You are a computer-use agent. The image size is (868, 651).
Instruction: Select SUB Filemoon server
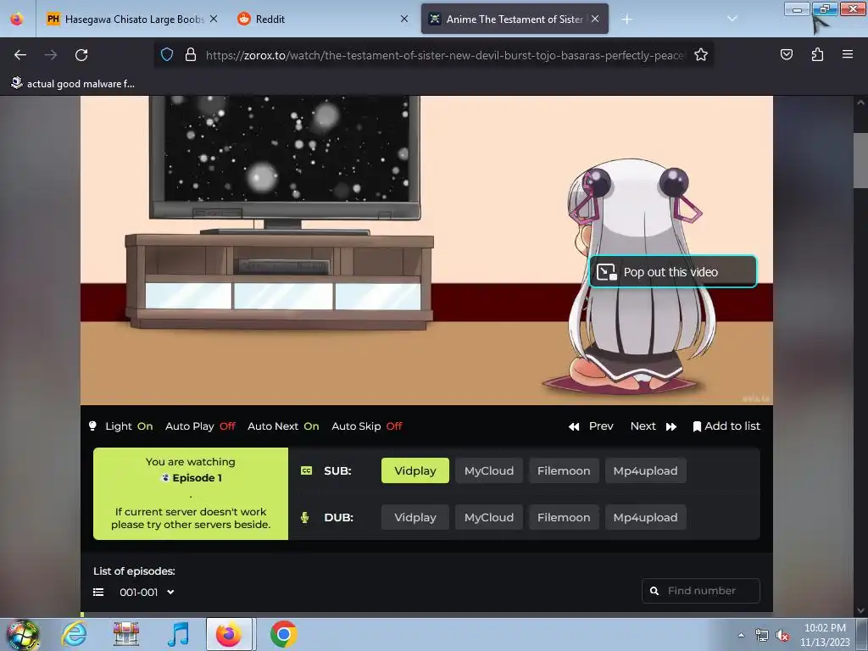(x=564, y=470)
